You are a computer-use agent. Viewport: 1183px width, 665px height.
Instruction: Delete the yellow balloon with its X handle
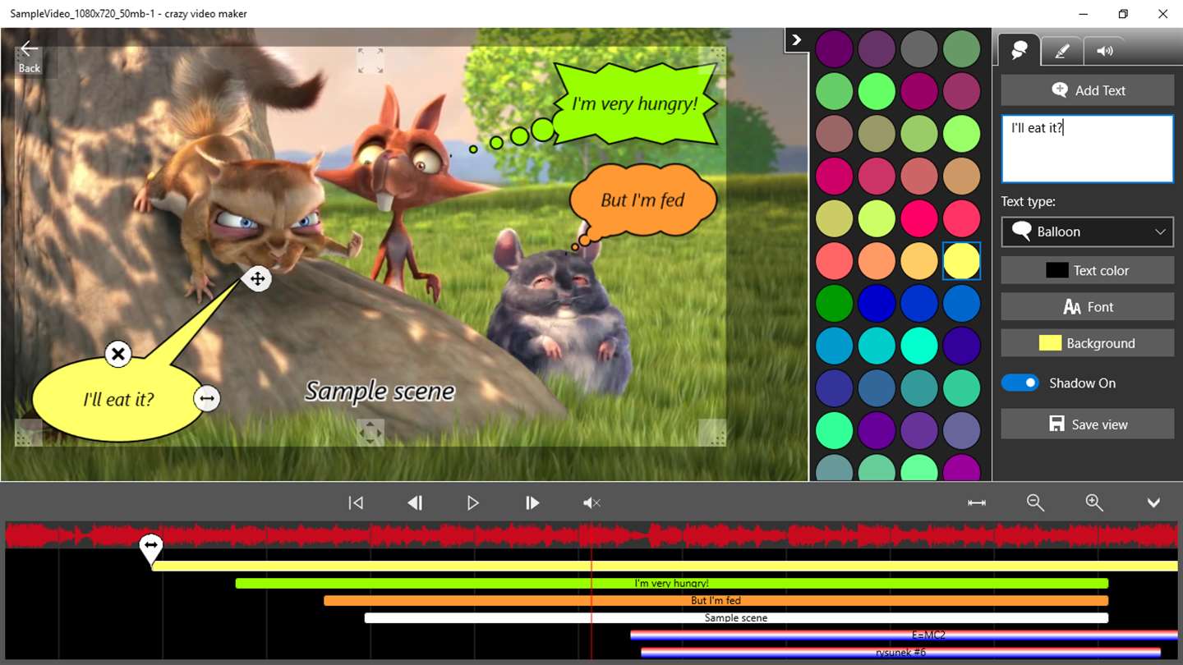tap(118, 354)
